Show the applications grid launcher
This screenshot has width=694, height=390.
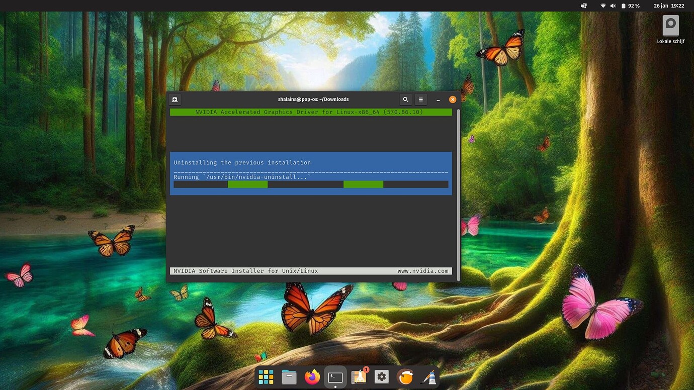point(266,376)
